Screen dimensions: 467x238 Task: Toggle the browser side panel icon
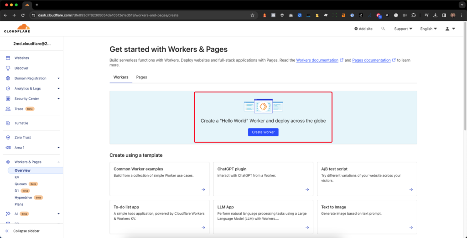click(x=444, y=15)
